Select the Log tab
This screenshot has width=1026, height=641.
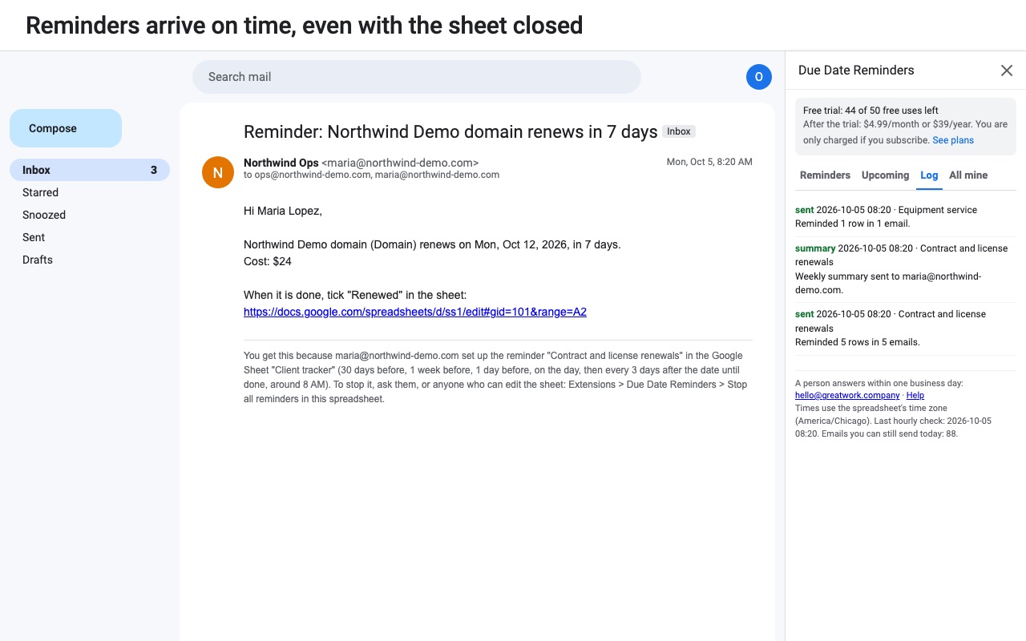pos(929,175)
